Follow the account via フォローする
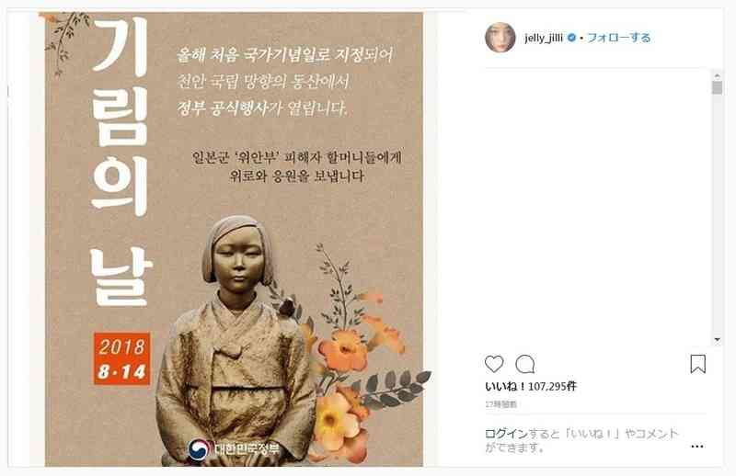Image resolution: width=736 pixels, height=476 pixels. coord(619,38)
